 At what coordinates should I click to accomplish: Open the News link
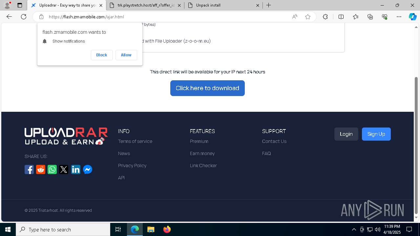(124, 153)
